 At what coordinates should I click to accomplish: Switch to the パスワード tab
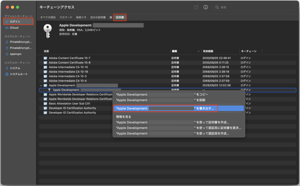66,17
